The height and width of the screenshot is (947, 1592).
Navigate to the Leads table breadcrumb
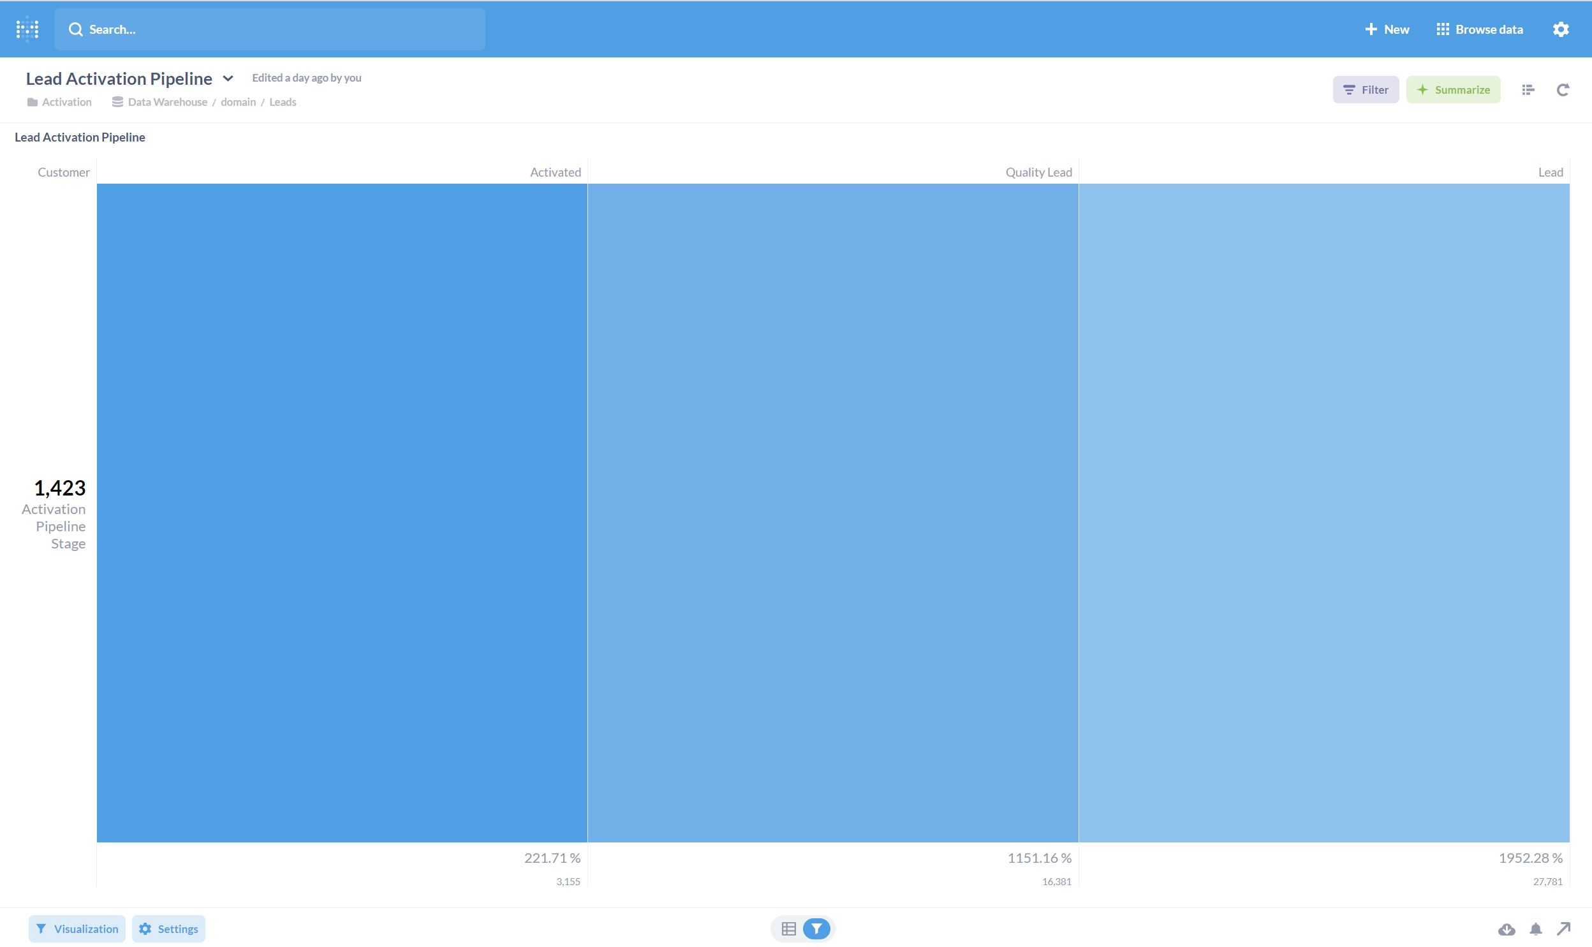[x=283, y=101]
